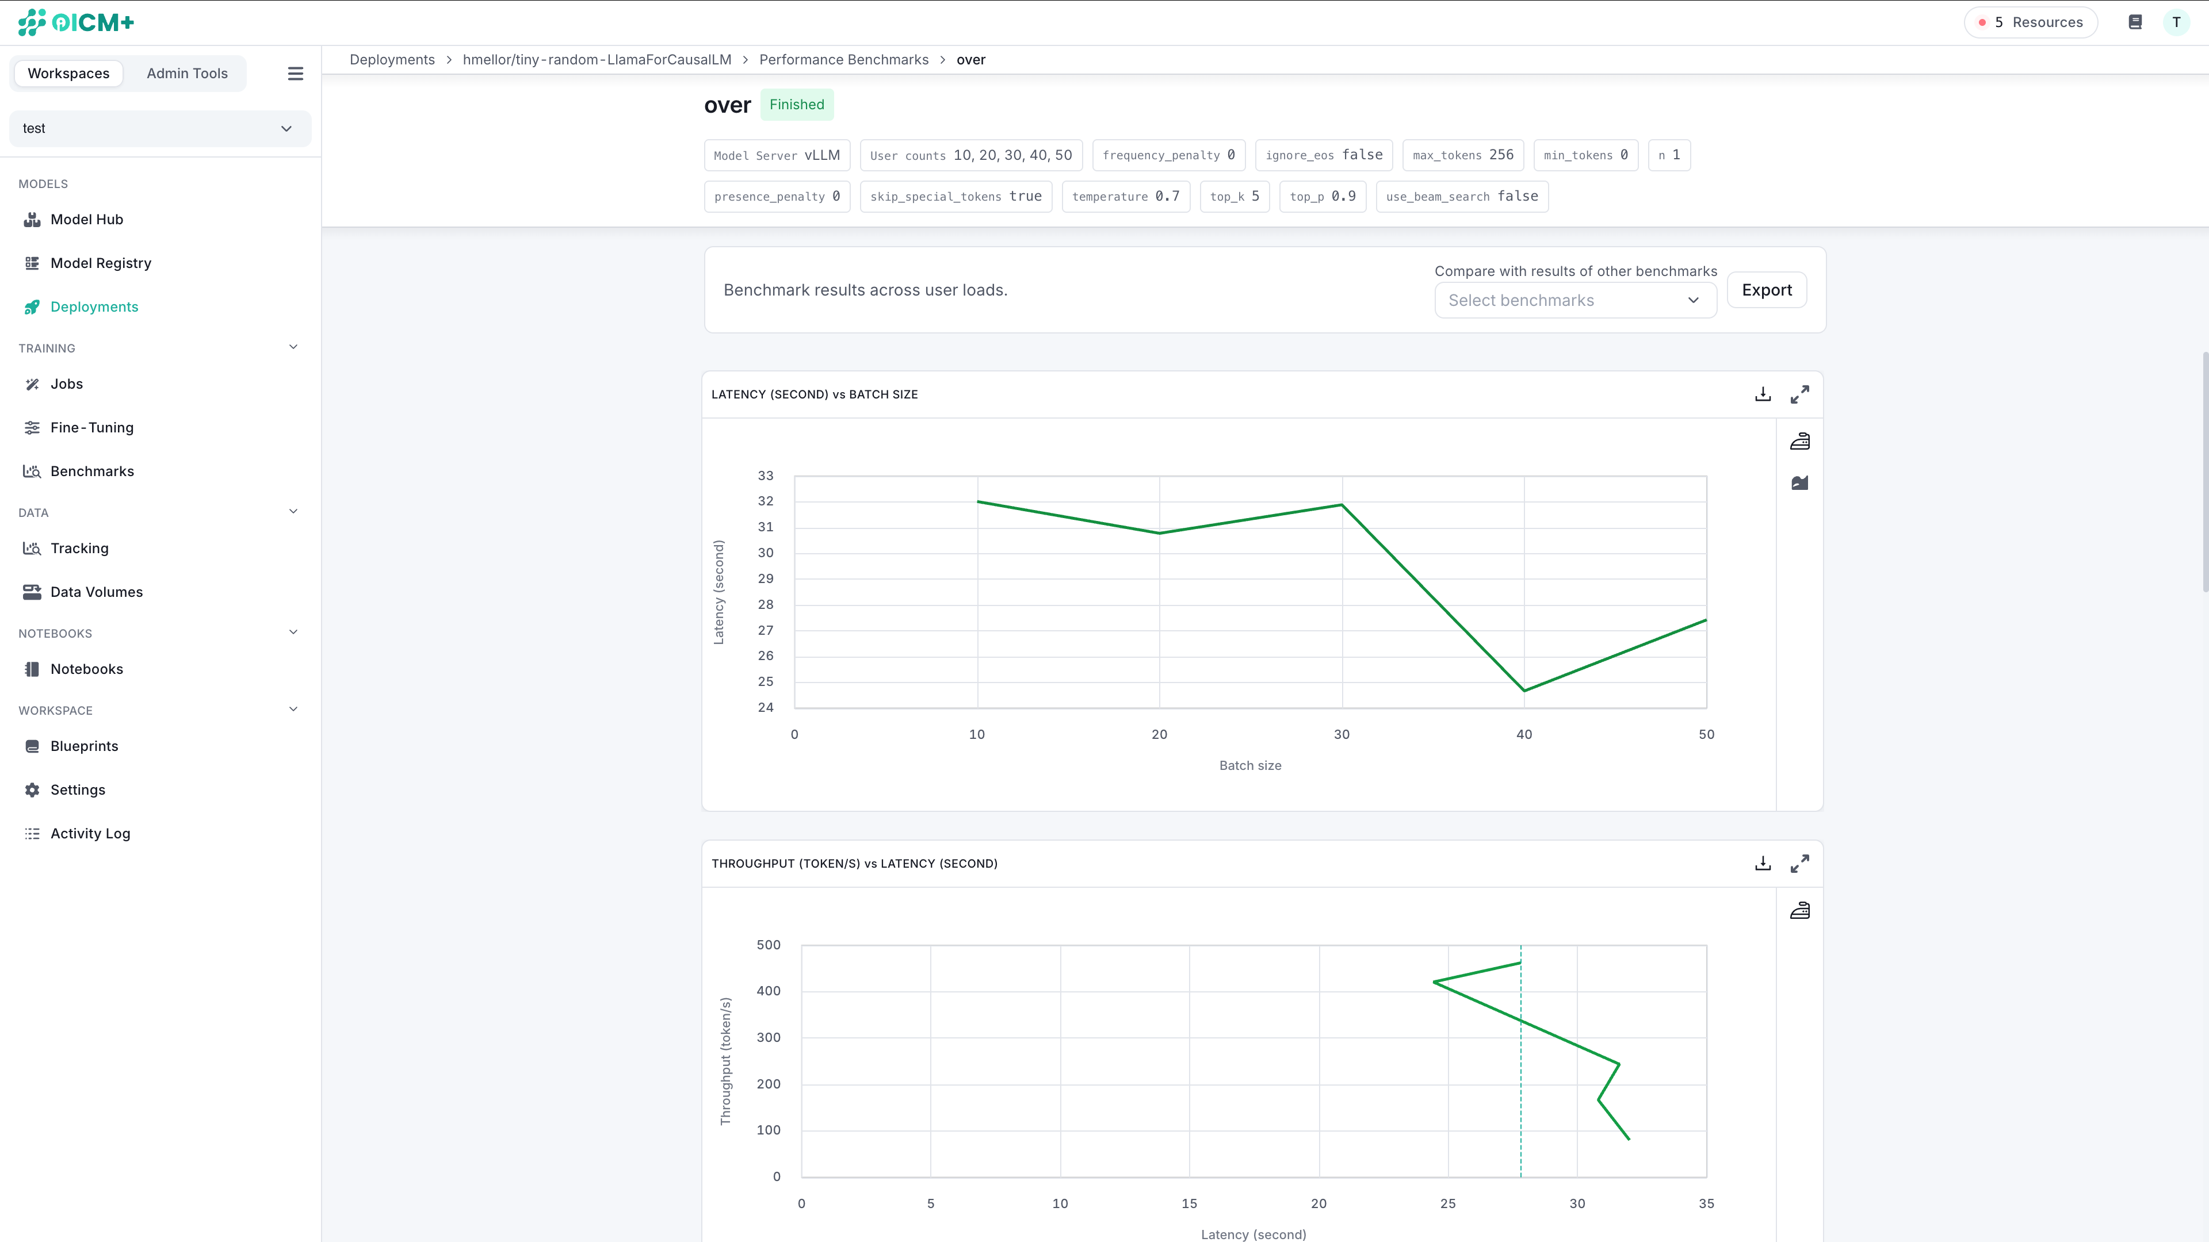Click the Activity Log list icon
This screenshot has height=1242, width=2209.
point(32,834)
